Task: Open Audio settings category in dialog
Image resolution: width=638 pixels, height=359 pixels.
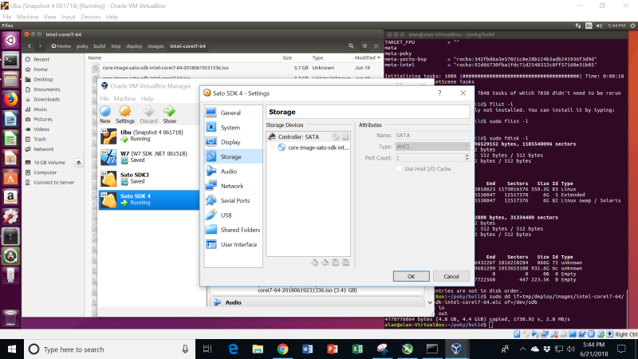Action: (233, 172)
